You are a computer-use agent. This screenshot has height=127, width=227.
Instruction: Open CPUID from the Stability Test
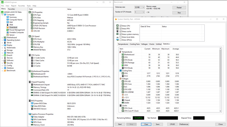(x=172, y=124)
